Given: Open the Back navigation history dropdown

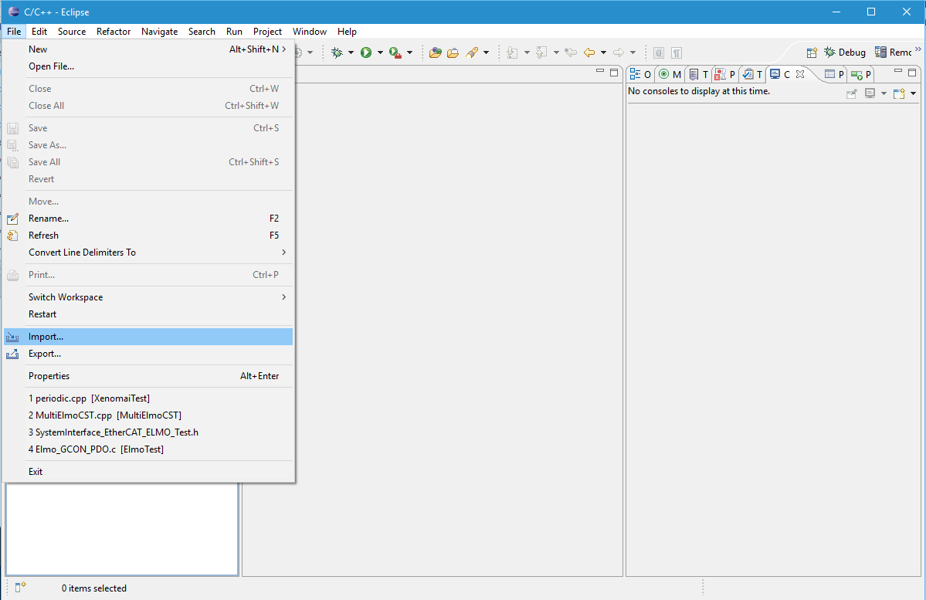Looking at the screenshot, I should 603,53.
